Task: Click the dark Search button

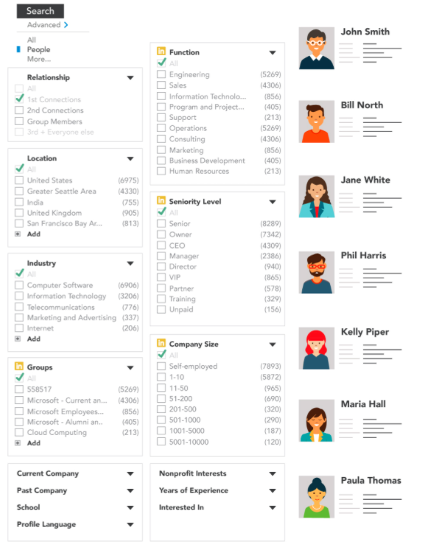Action: point(40,11)
